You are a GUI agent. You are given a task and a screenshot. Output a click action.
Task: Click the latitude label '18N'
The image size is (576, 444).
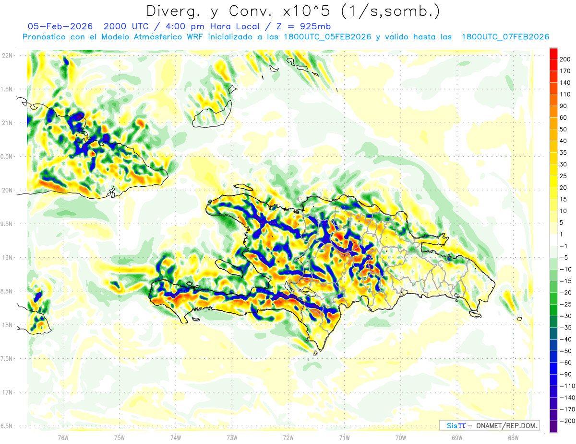(x=7, y=325)
